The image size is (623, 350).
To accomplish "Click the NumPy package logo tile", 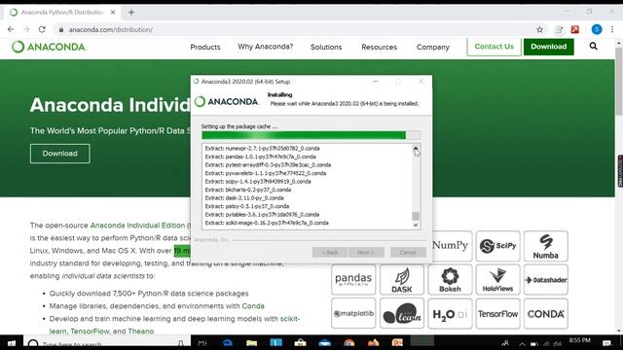I will (450, 246).
